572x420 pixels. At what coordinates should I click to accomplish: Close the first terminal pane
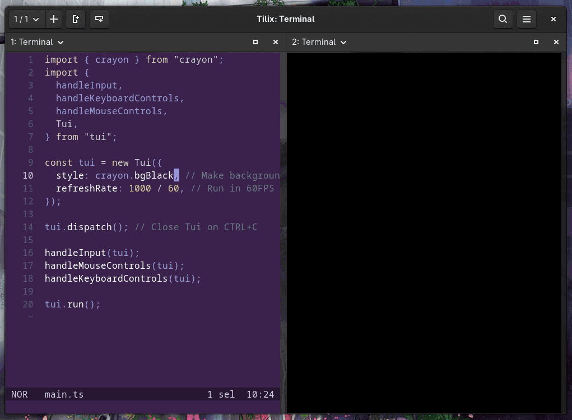coord(276,42)
